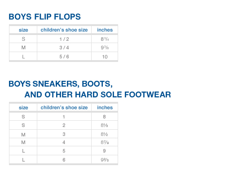Click the flip flops 'size' column header

(23, 30)
